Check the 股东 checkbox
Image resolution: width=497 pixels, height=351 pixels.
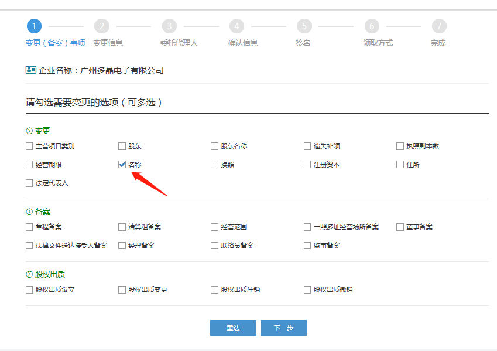pyautogui.click(x=122, y=146)
